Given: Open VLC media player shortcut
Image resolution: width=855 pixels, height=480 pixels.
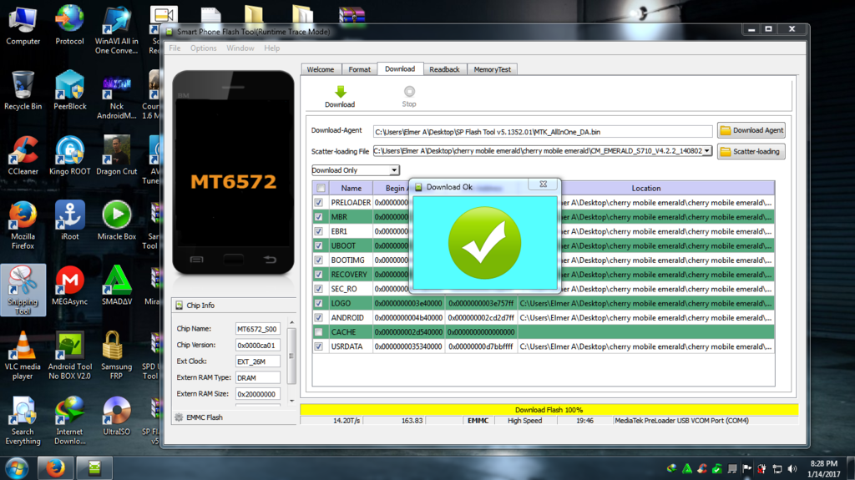Looking at the screenshot, I should pyautogui.click(x=23, y=347).
